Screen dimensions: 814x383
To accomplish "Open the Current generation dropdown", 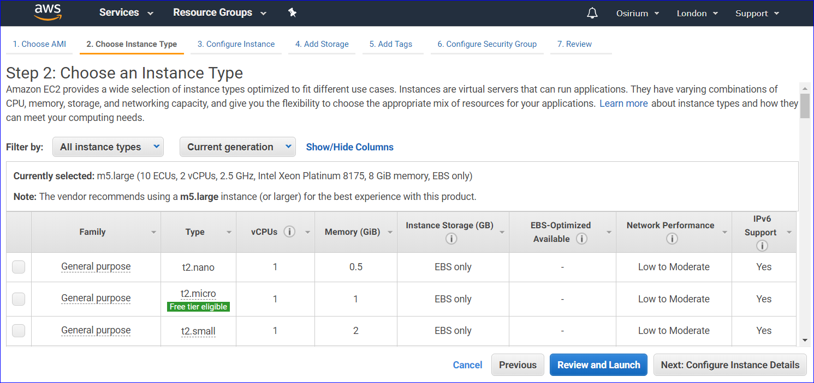I will pos(237,147).
